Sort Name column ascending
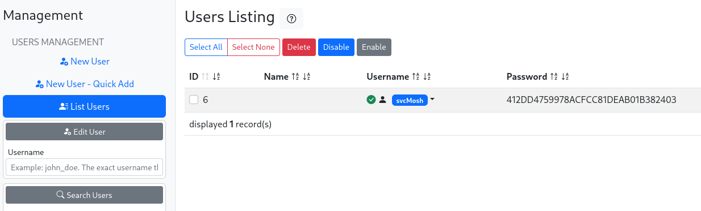Image resolution: width=701 pixels, height=211 pixels. (x=295, y=77)
